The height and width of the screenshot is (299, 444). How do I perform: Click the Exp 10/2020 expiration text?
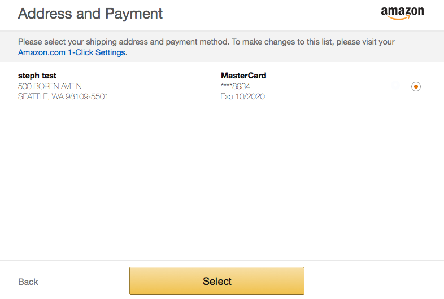point(243,96)
